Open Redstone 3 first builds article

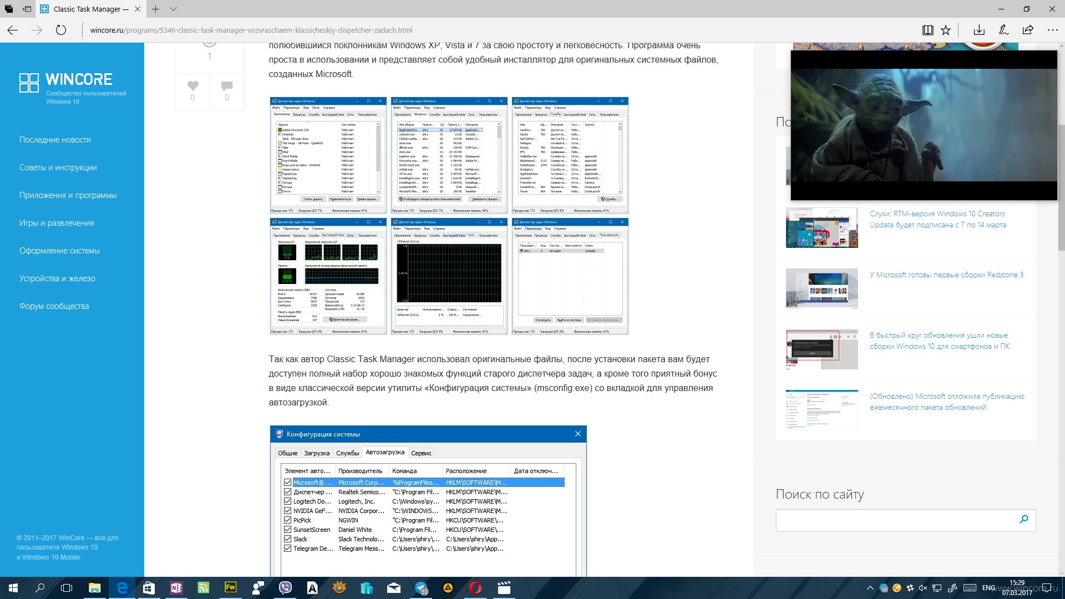(946, 275)
